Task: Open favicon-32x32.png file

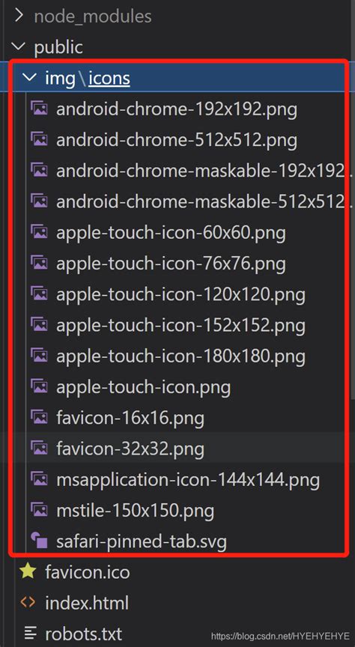Action: click(x=130, y=448)
